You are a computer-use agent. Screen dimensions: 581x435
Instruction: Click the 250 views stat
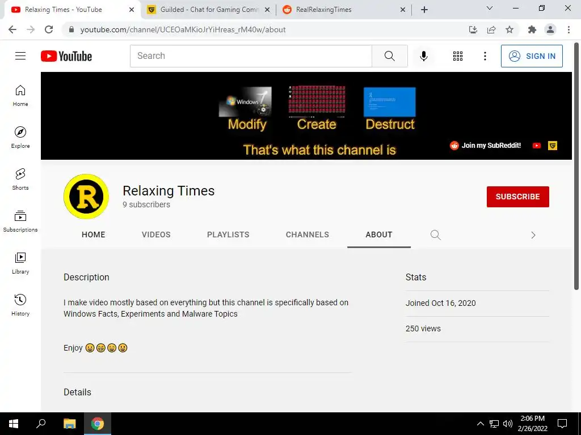[423, 329]
